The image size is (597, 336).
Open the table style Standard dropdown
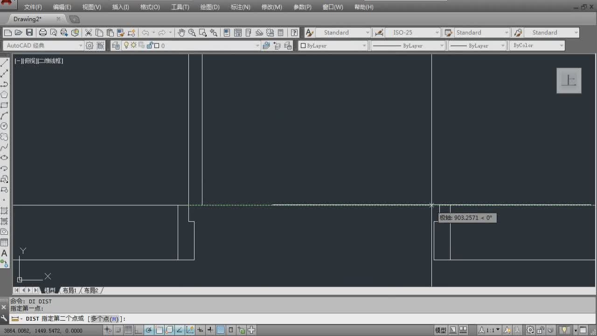pos(507,33)
